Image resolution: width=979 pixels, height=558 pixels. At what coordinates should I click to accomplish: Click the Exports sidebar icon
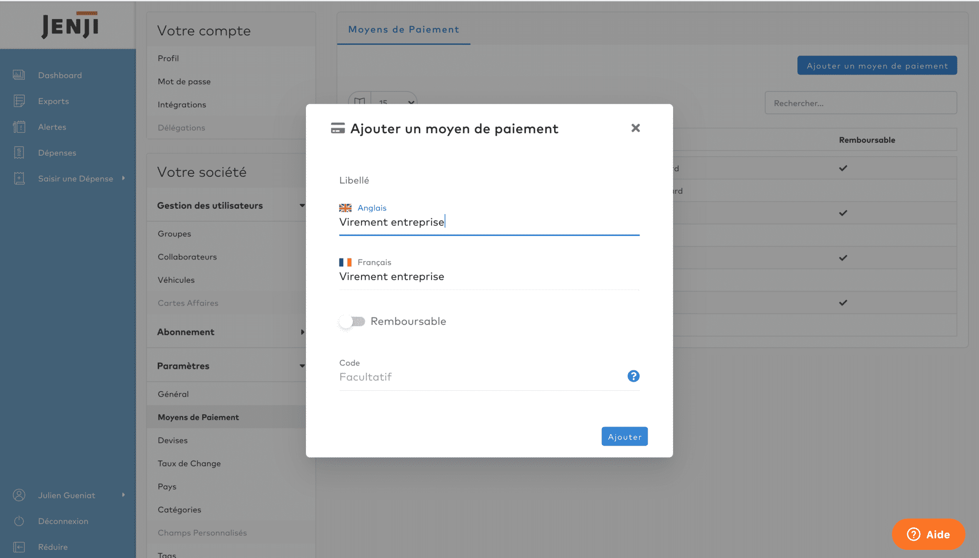pyautogui.click(x=19, y=101)
